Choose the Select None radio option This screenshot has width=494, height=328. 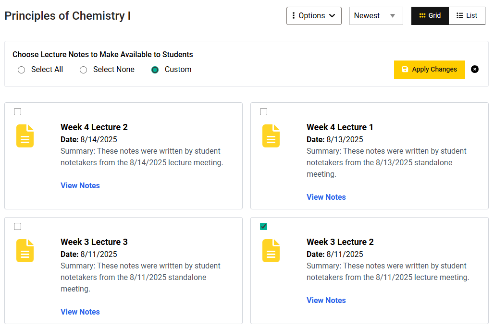[84, 70]
